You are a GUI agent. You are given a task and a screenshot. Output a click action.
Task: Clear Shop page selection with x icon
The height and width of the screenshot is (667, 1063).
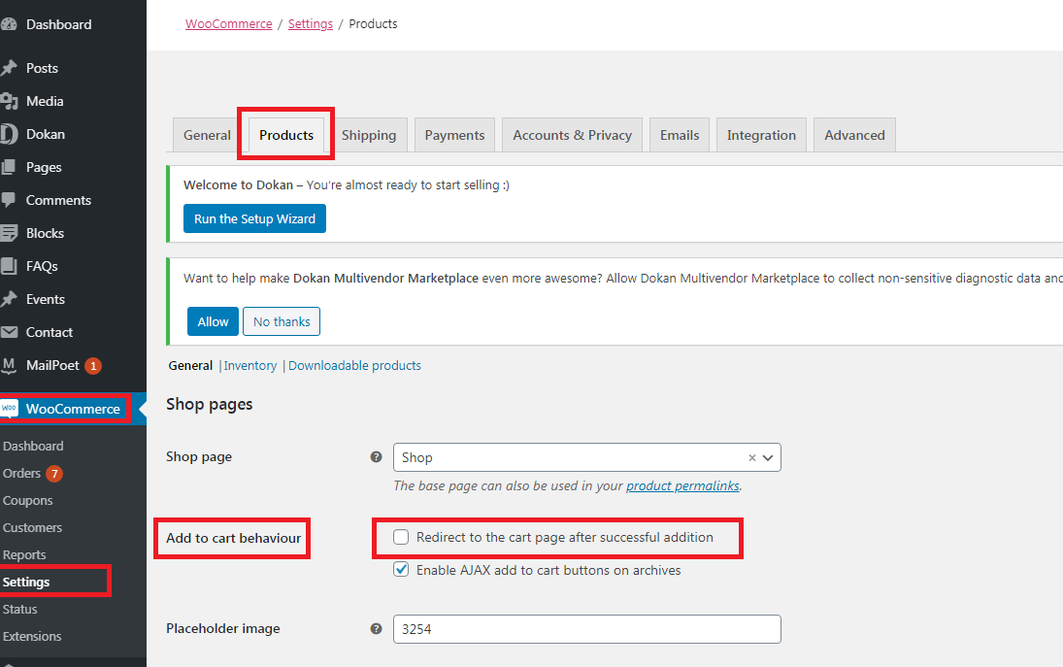click(x=751, y=457)
